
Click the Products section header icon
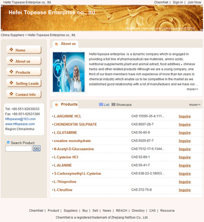click(57, 105)
